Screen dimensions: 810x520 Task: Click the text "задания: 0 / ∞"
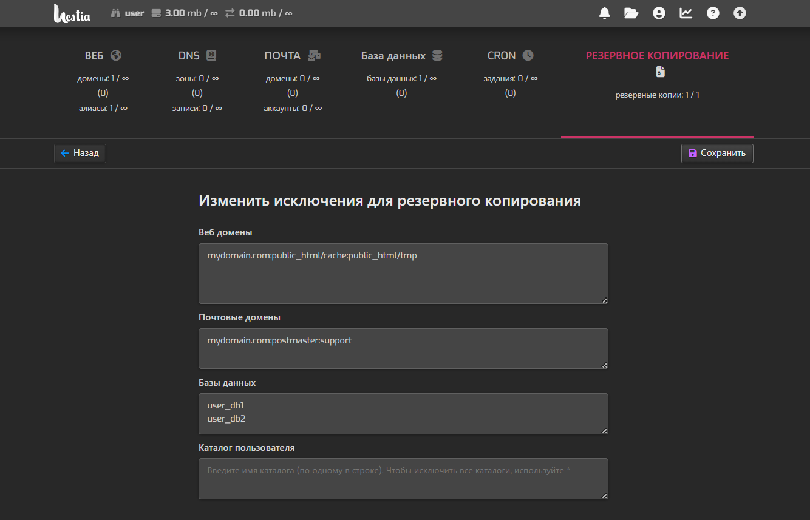click(511, 79)
